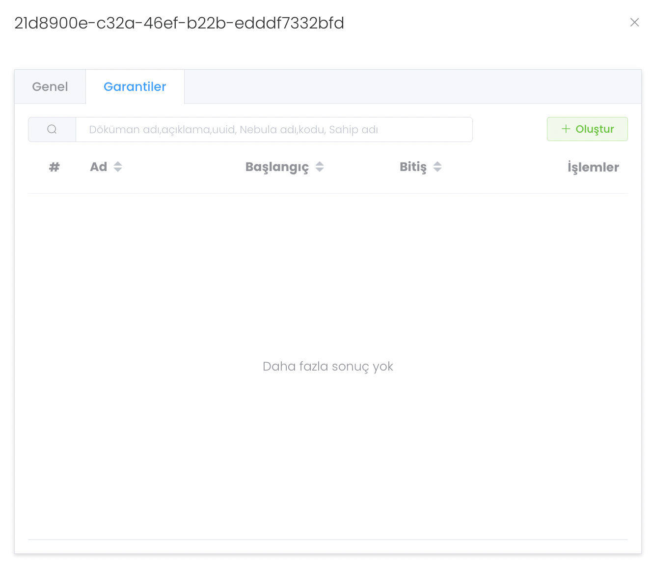The height and width of the screenshot is (574, 653).
Task: Click ascending arrow next to Başlangıç
Action: coord(320,164)
